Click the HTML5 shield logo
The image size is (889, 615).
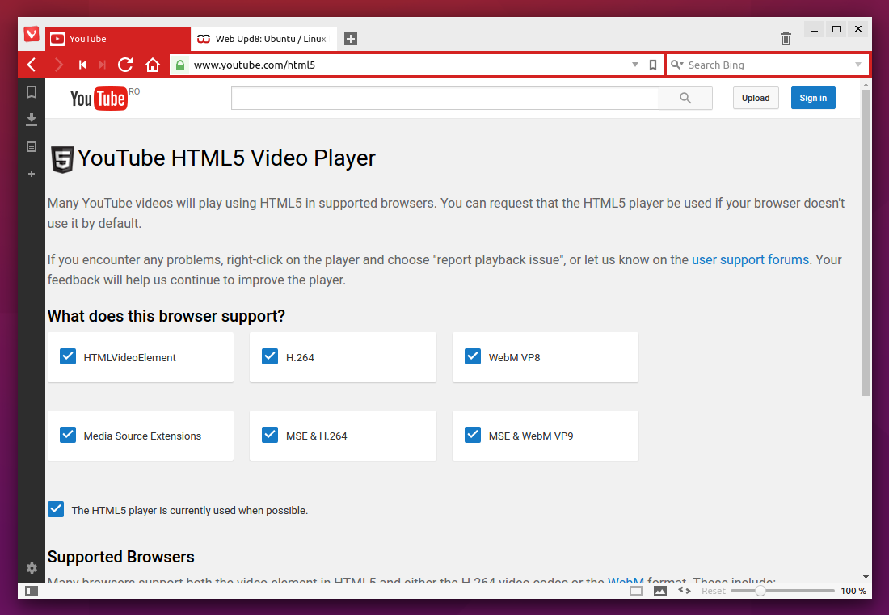click(x=62, y=159)
